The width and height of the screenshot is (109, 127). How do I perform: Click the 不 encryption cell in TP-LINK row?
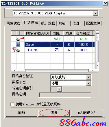tap(57, 50)
